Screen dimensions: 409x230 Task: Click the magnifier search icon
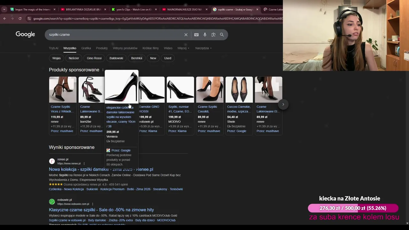(222, 35)
